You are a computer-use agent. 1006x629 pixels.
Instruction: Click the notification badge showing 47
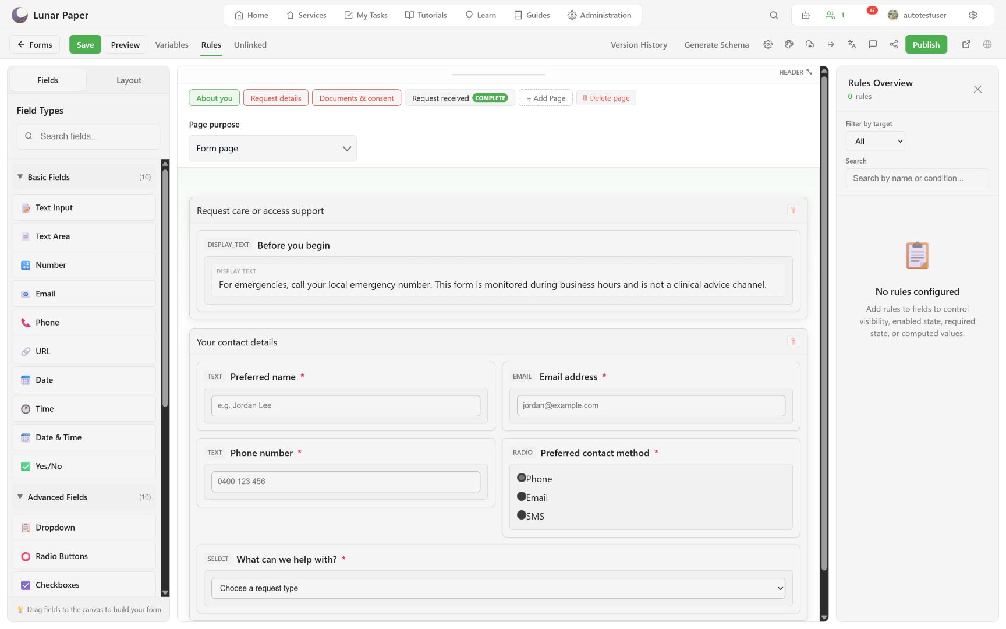click(x=872, y=10)
